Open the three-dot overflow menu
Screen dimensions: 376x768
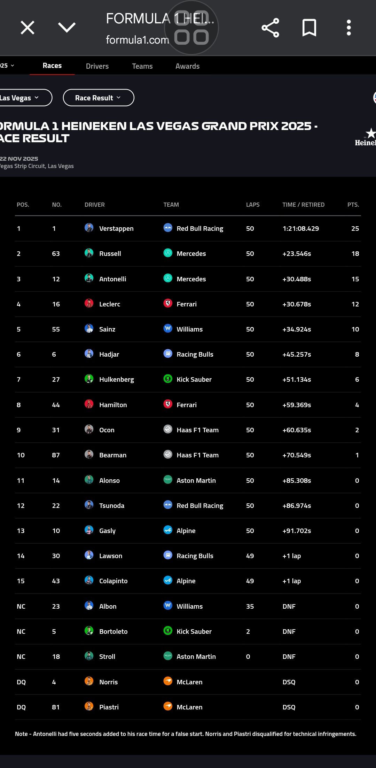348,28
